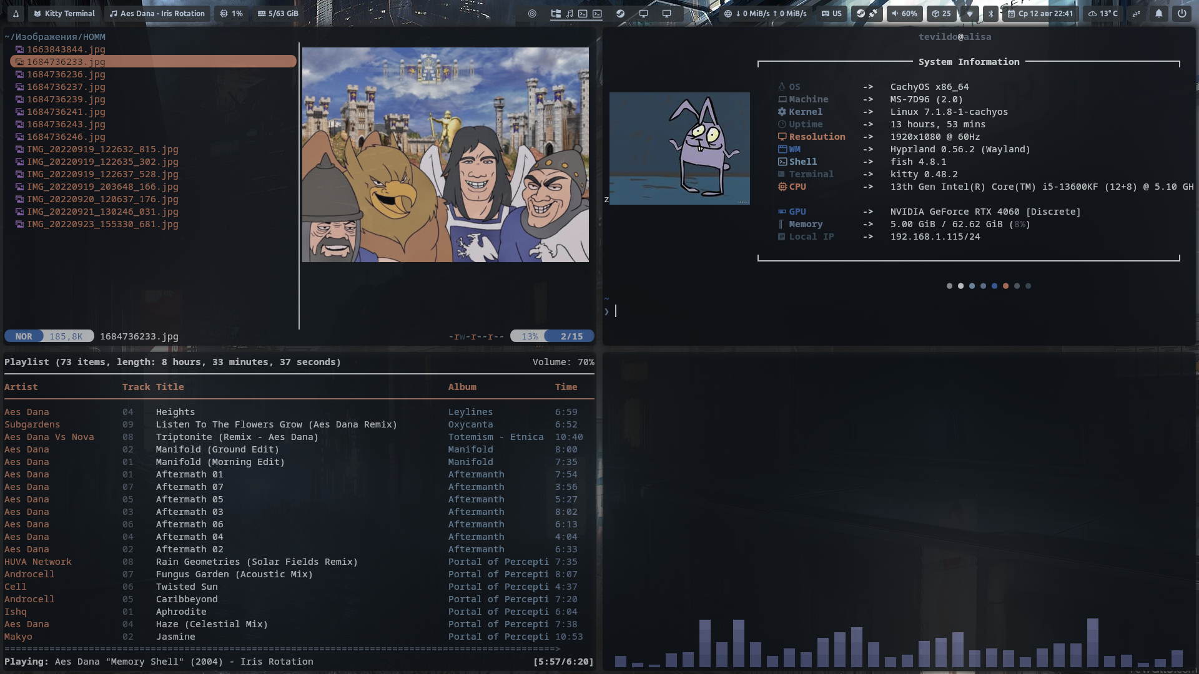Click the US keyboard layout indicator
Viewport: 1199px width, 674px height.
pos(831,13)
